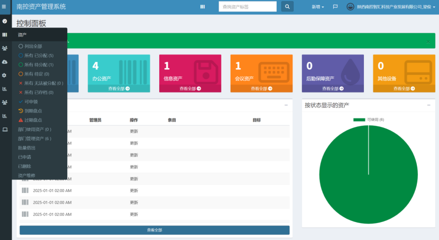Open the 新增 dropdown menu
The width and height of the screenshot is (439, 240).
(317, 7)
